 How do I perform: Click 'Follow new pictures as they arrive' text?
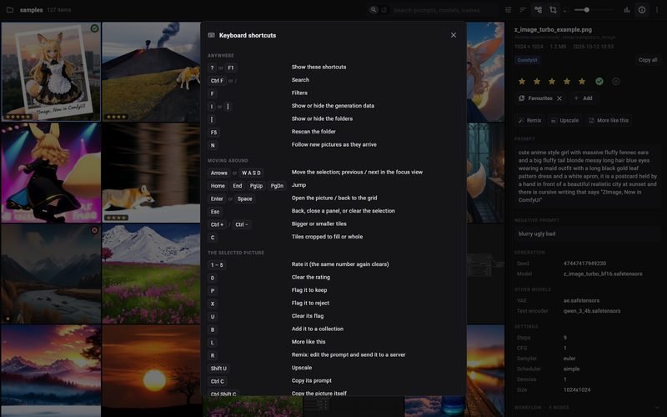click(334, 144)
